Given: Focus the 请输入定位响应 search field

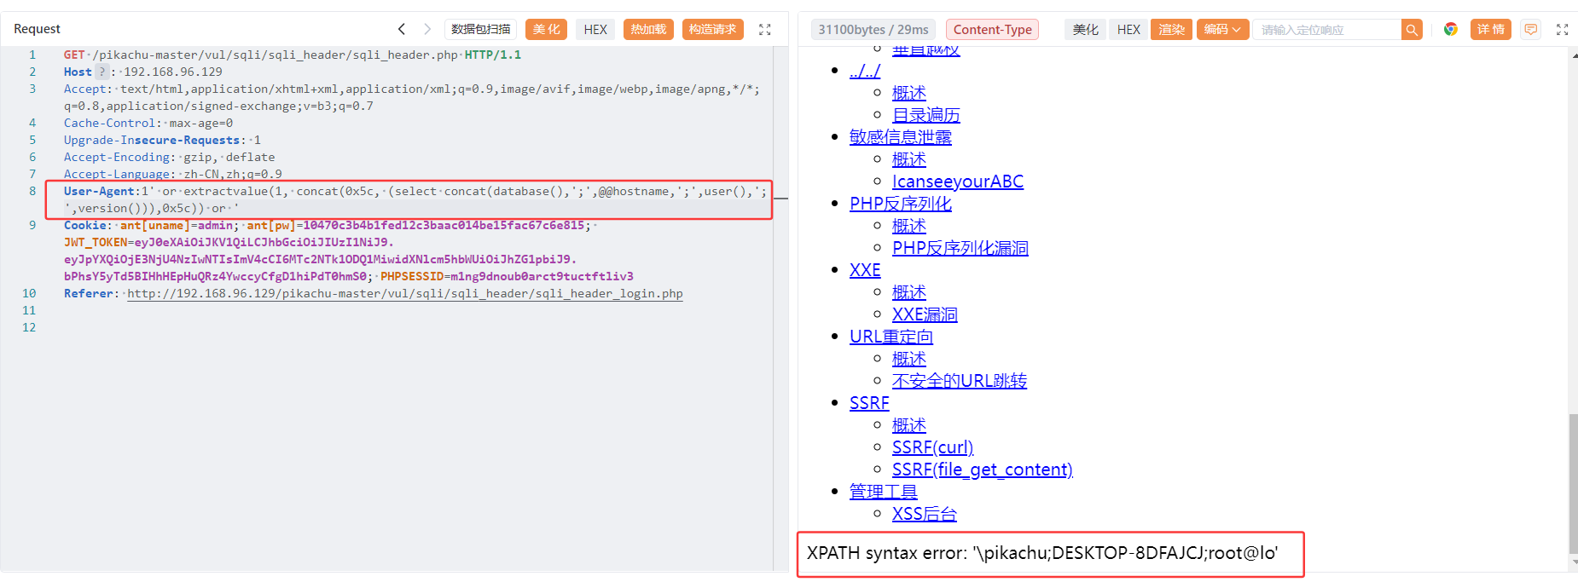Looking at the screenshot, I should pos(1326,30).
